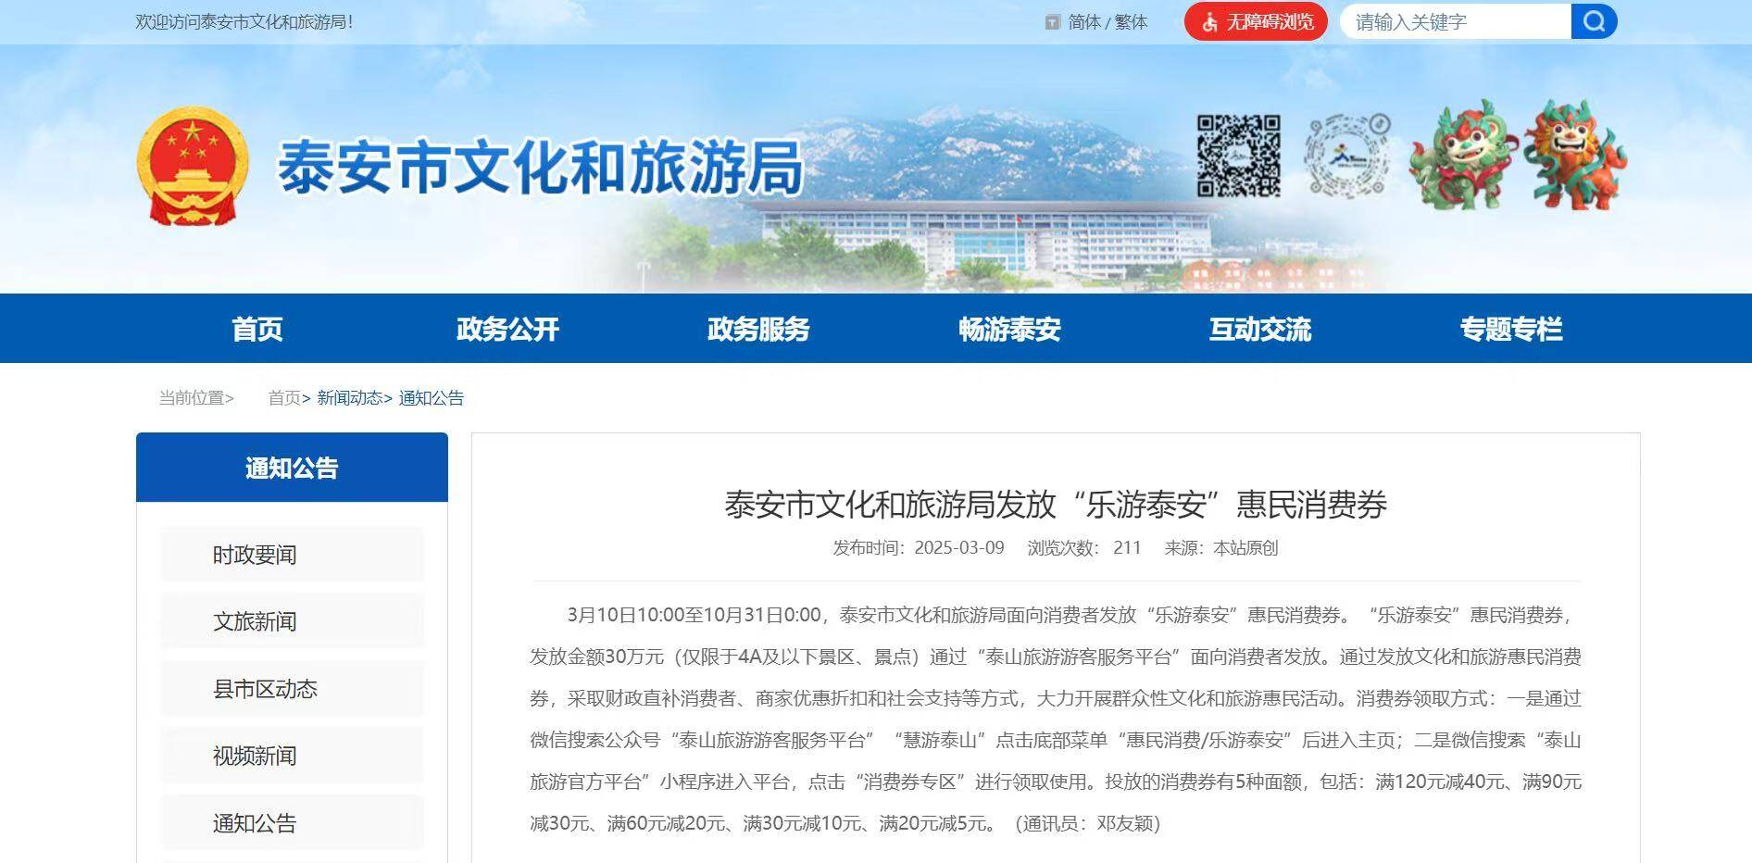
Task: Select 通知公告 item in sidebar list
Action: point(292,823)
